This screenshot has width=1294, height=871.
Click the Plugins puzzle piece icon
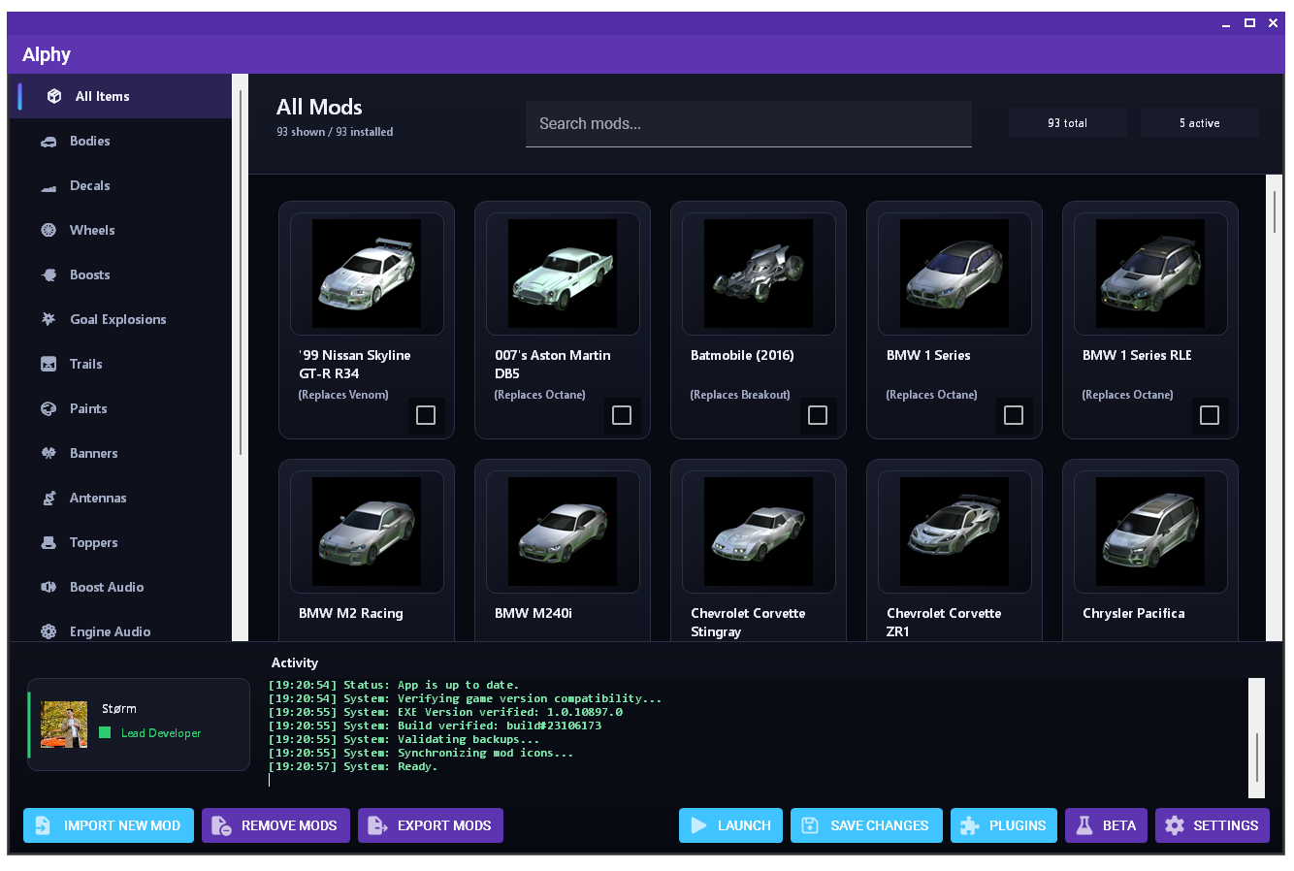pyautogui.click(x=969, y=825)
